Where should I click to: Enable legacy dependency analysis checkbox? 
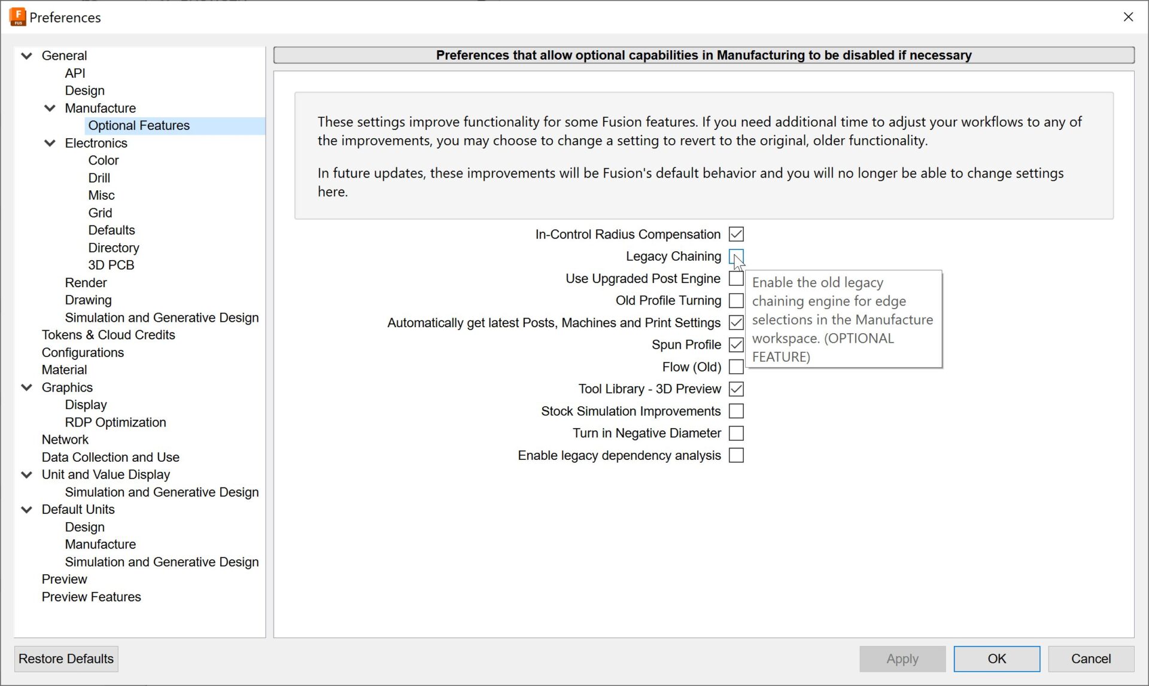(736, 456)
